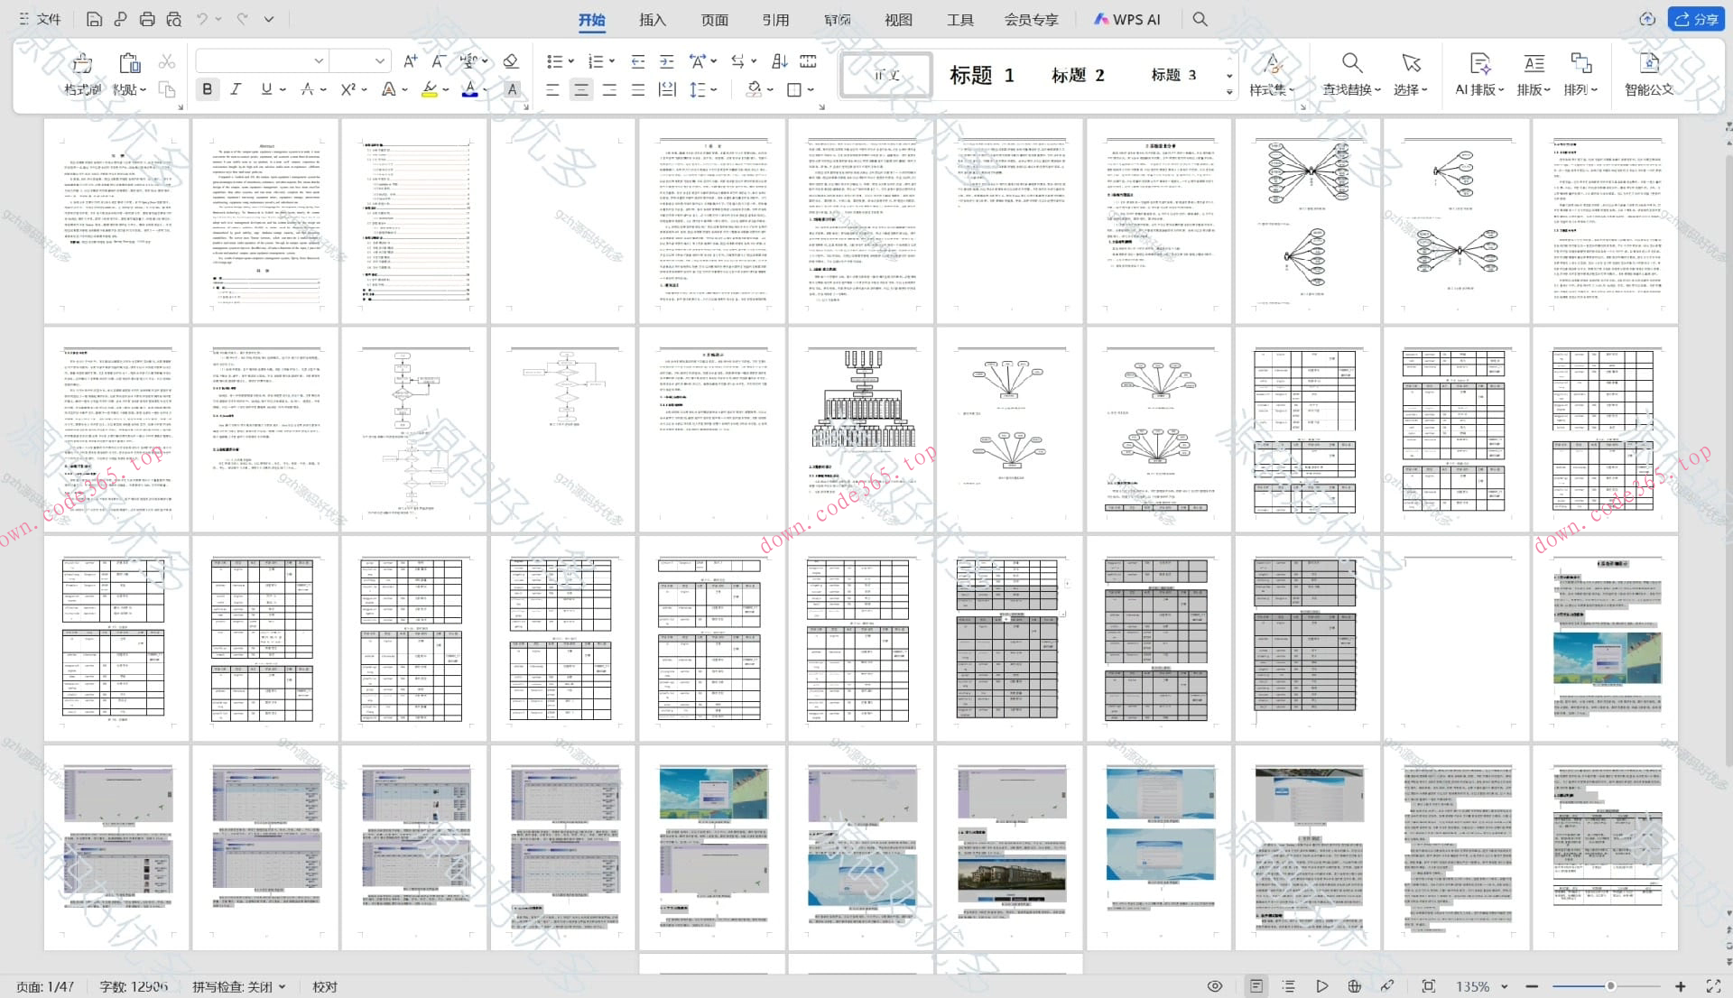Open the font name dropdown

319,61
